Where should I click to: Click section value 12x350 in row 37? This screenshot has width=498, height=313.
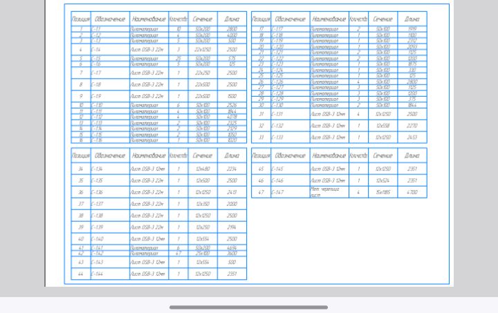click(203, 204)
